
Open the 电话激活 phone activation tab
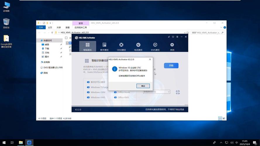(x=138, y=46)
